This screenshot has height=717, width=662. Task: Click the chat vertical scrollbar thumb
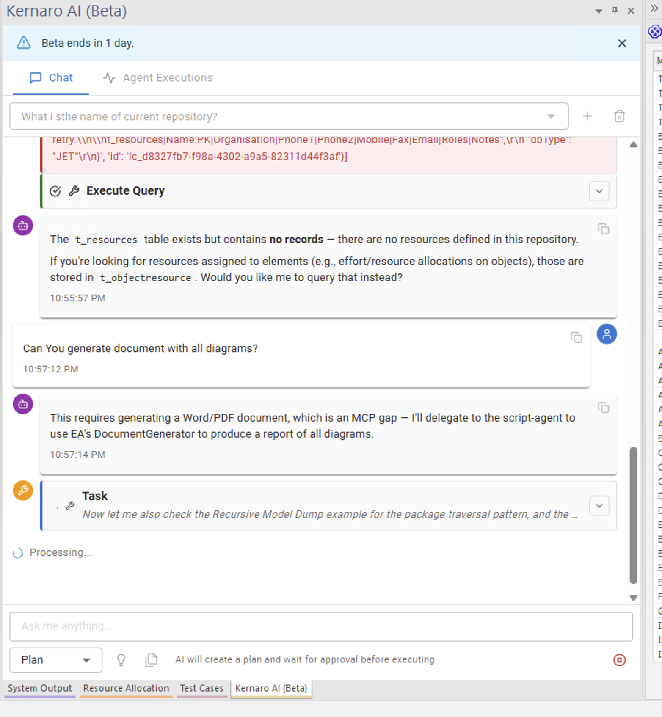[x=633, y=515]
